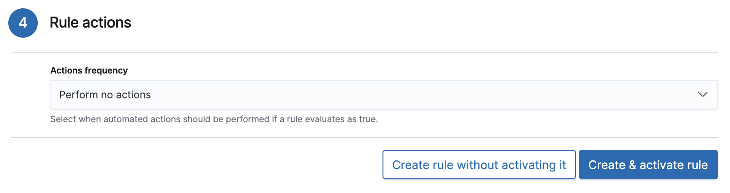Click the 'Actions frequency' field label
This screenshot has width=730, height=193.
89,70
